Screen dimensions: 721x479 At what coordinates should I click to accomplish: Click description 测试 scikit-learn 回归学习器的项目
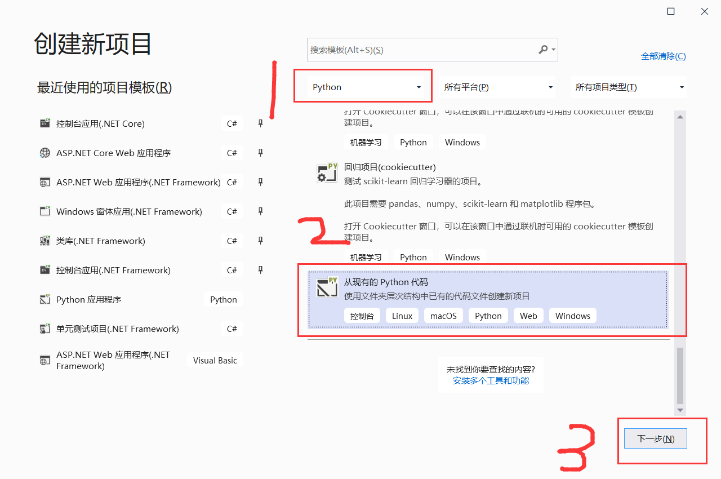click(x=413, y=181)
